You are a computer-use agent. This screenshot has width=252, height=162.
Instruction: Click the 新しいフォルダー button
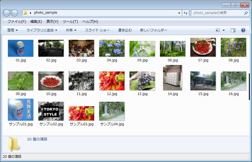[x=153, y=30]
